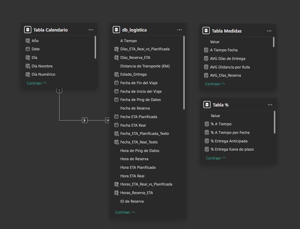Click the Fecha de Fin del Viaje date icon
The image size is (300, 229).
(x=116, y=83)
